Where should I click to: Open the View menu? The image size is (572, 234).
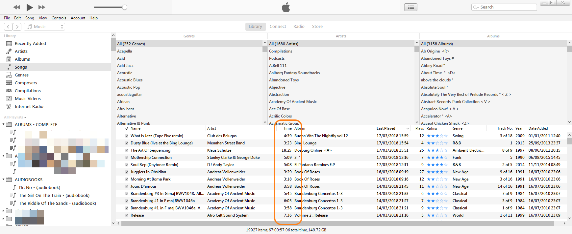(x=43, y=18)
